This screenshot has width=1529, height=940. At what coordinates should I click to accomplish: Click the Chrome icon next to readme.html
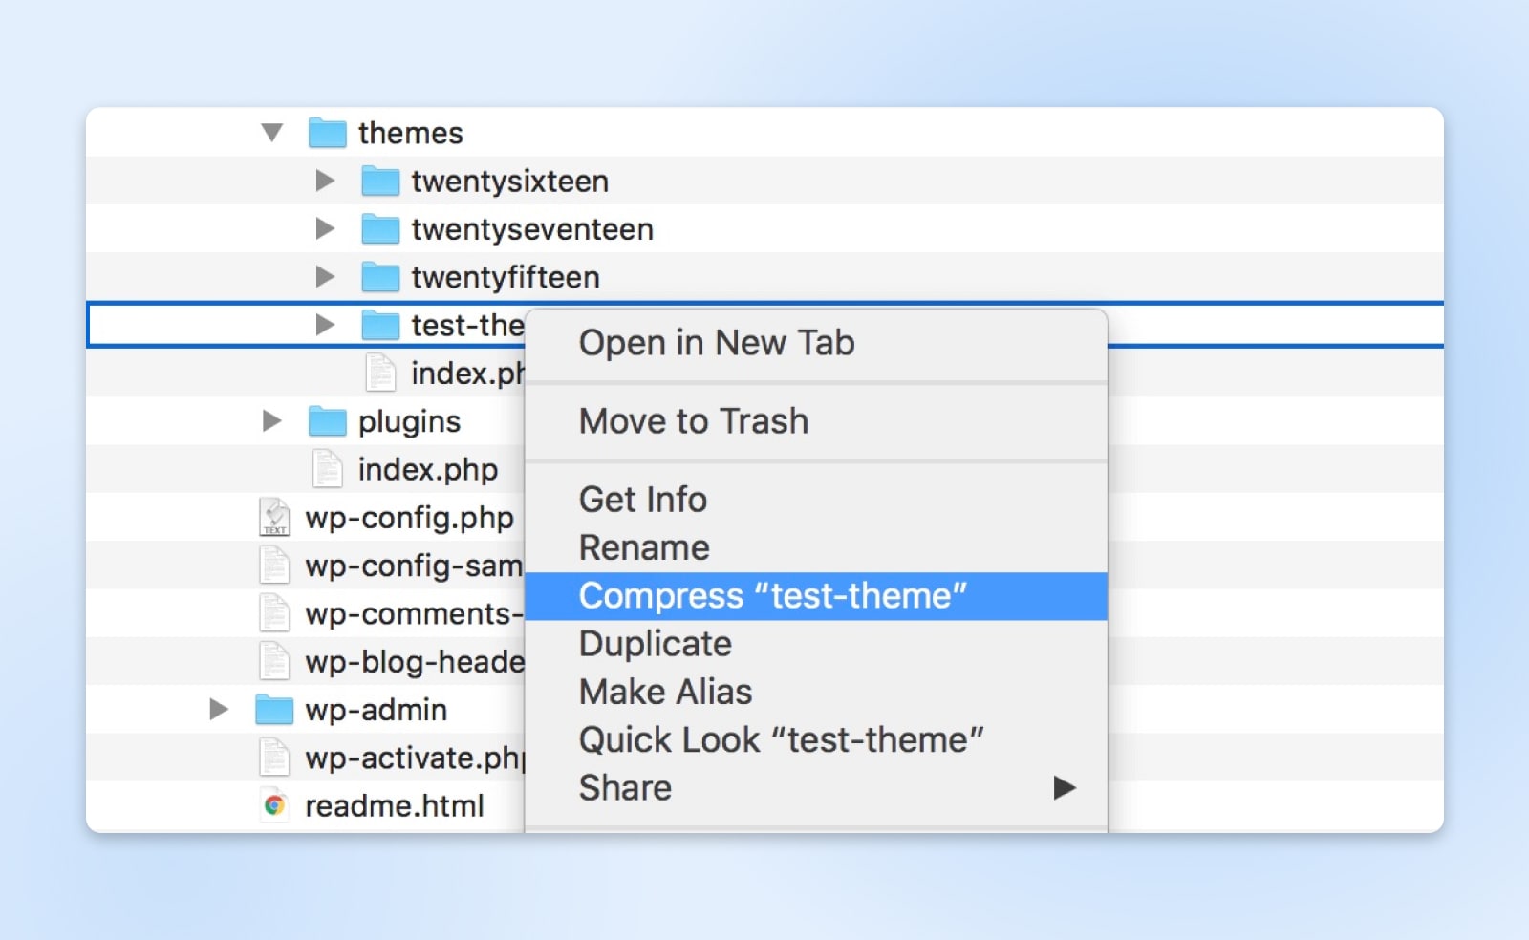(273, 805)
